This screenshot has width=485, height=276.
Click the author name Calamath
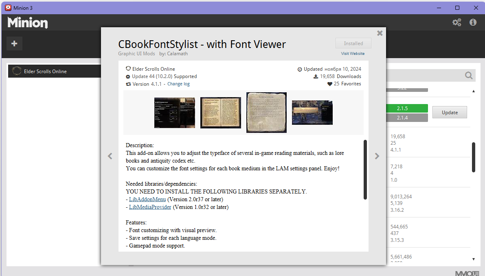(x=177, y=54)
